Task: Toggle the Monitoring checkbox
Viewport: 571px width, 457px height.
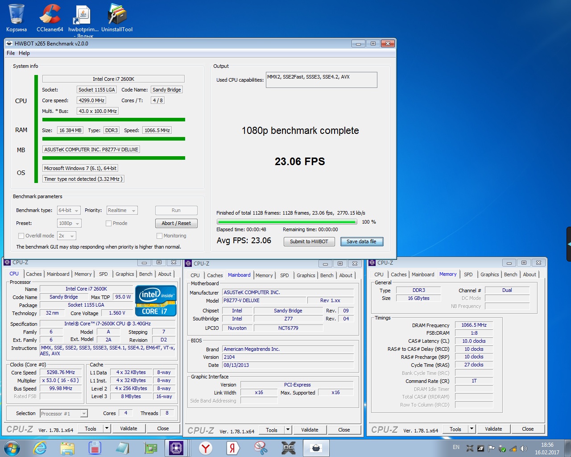Action: [159, 236]
